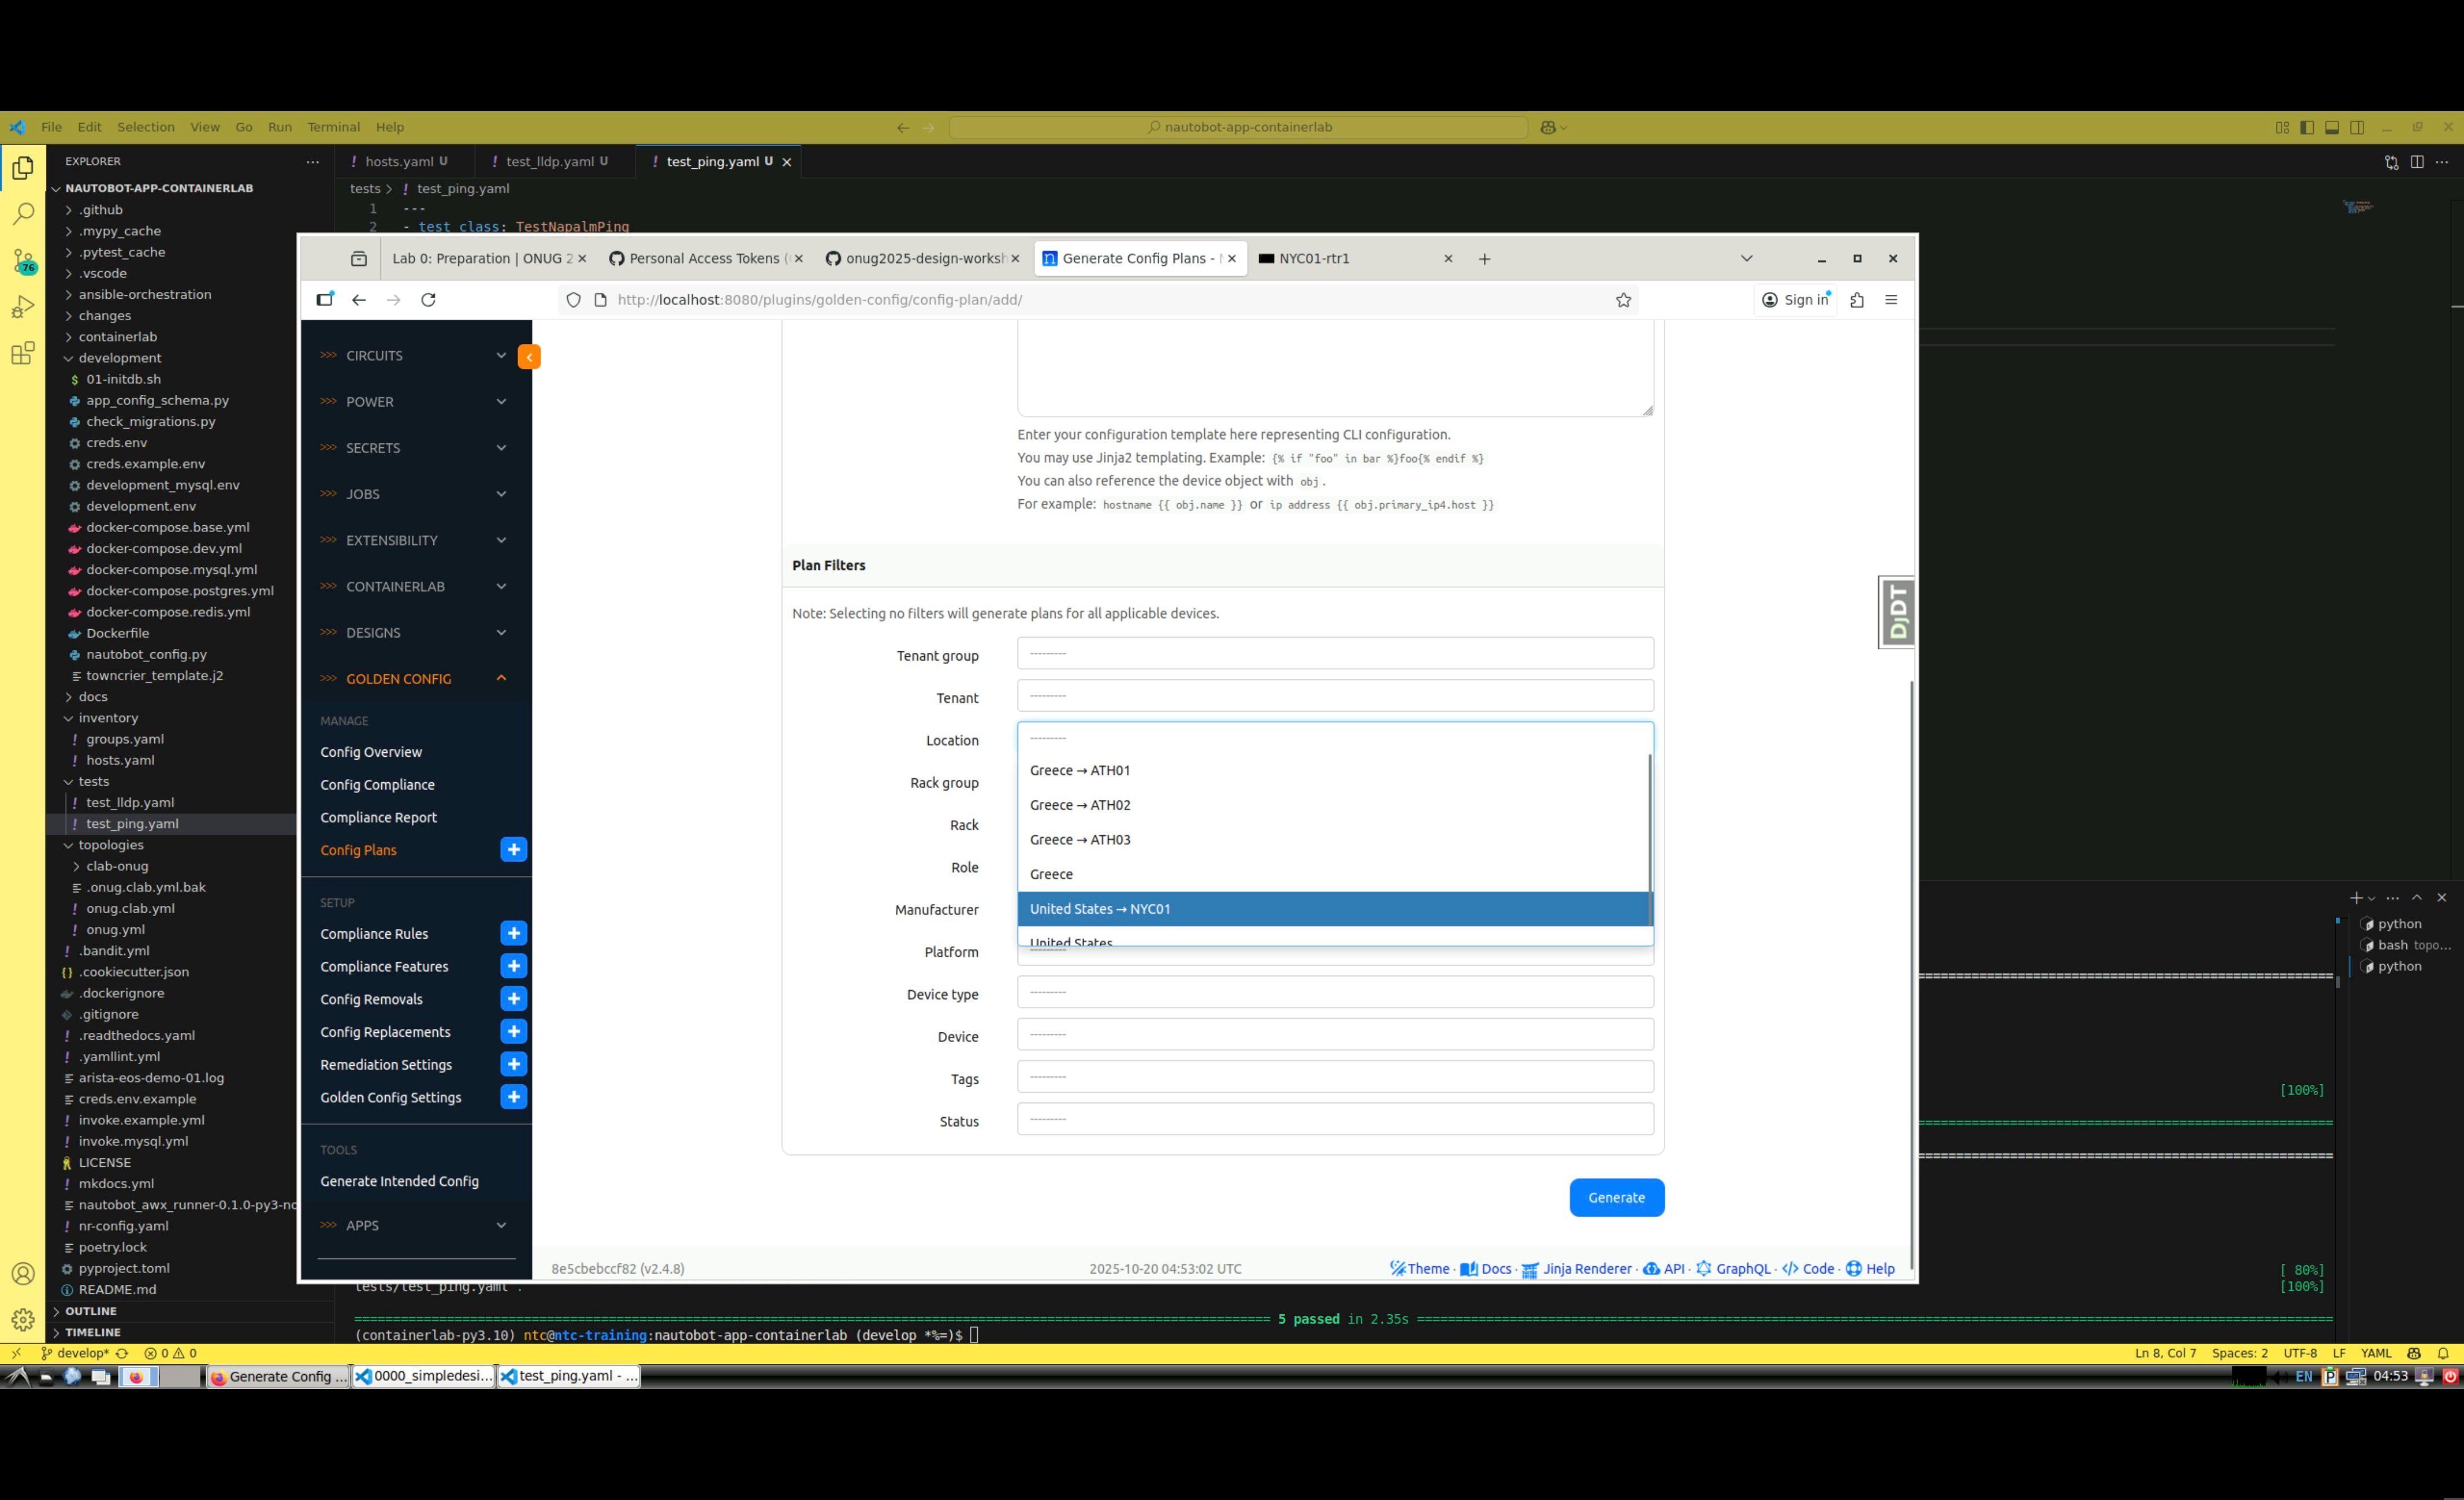This screenshot has height=1500, width=2464.
Task: Switch to hosts.yaml editor tab
Action: 399,162
